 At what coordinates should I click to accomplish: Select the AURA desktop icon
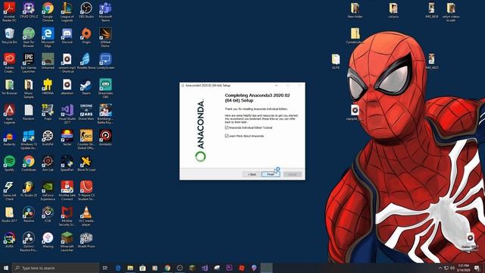coord(10,240)
